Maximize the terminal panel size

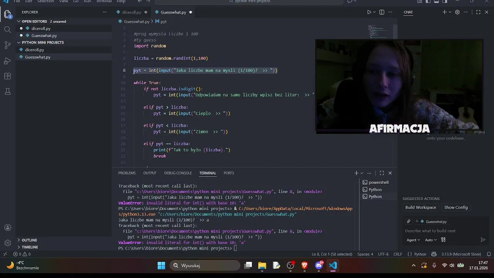point(382,173)
